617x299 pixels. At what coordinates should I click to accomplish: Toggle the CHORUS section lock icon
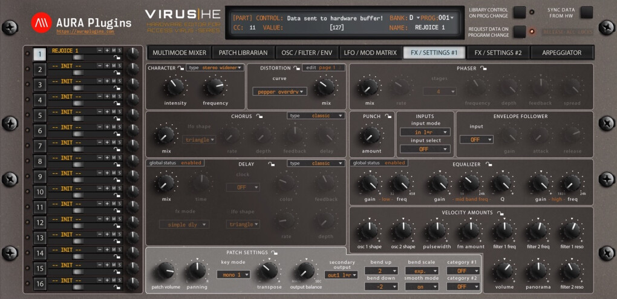pyautogui.click(x=260, y=116)
